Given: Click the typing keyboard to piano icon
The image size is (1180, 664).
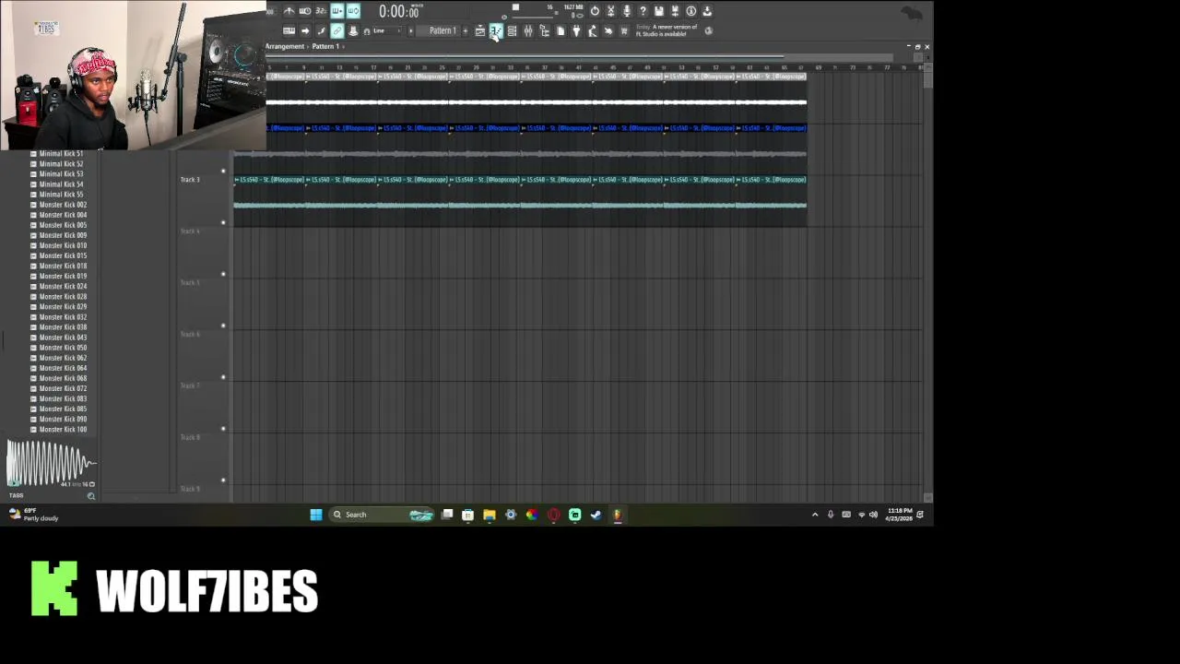Looking at the screenshot, I should (289, 30).
